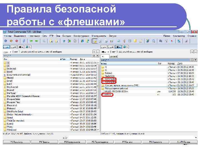Viewport: 200px width, 150px height.
Task: Select drive c in left drive bar
Action: pos(6,47)
